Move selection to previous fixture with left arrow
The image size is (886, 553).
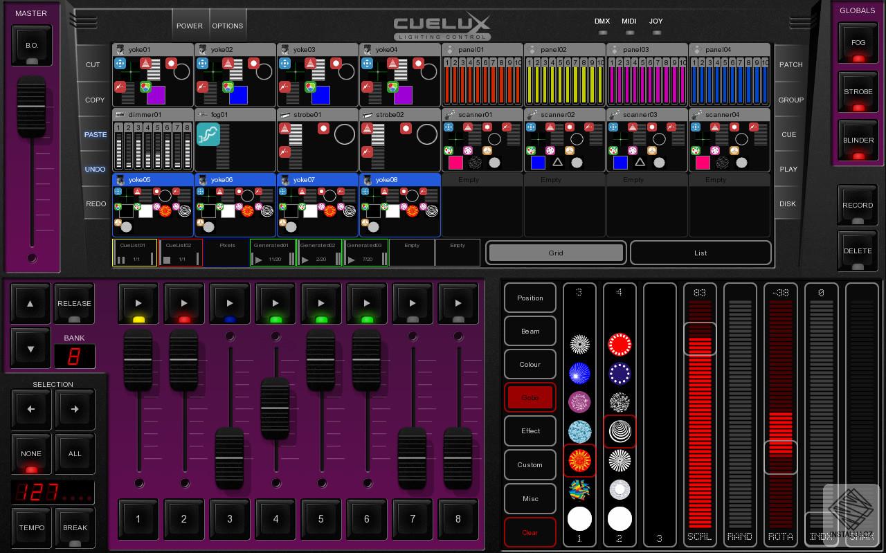31,409
